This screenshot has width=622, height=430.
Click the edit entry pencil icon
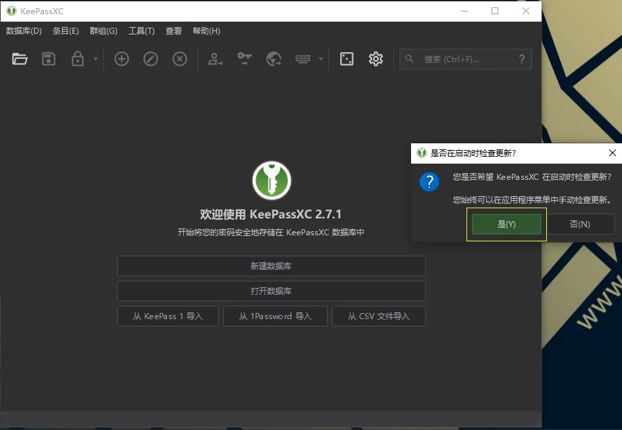(151, 59)
